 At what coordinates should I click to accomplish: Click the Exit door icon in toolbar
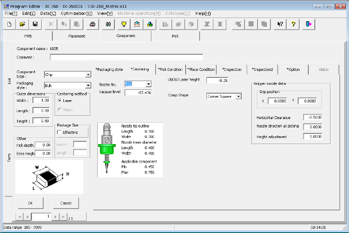coord(309,24)
